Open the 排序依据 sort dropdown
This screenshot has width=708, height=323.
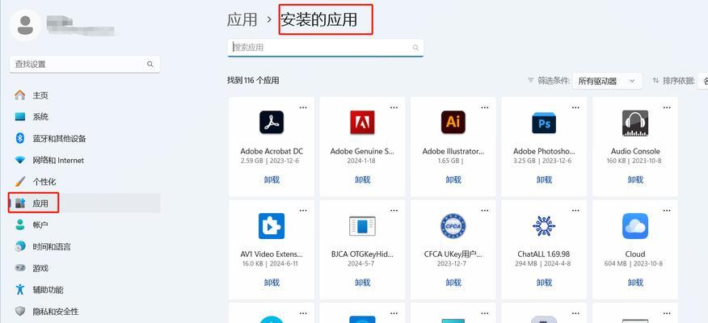tap(702, 81)
